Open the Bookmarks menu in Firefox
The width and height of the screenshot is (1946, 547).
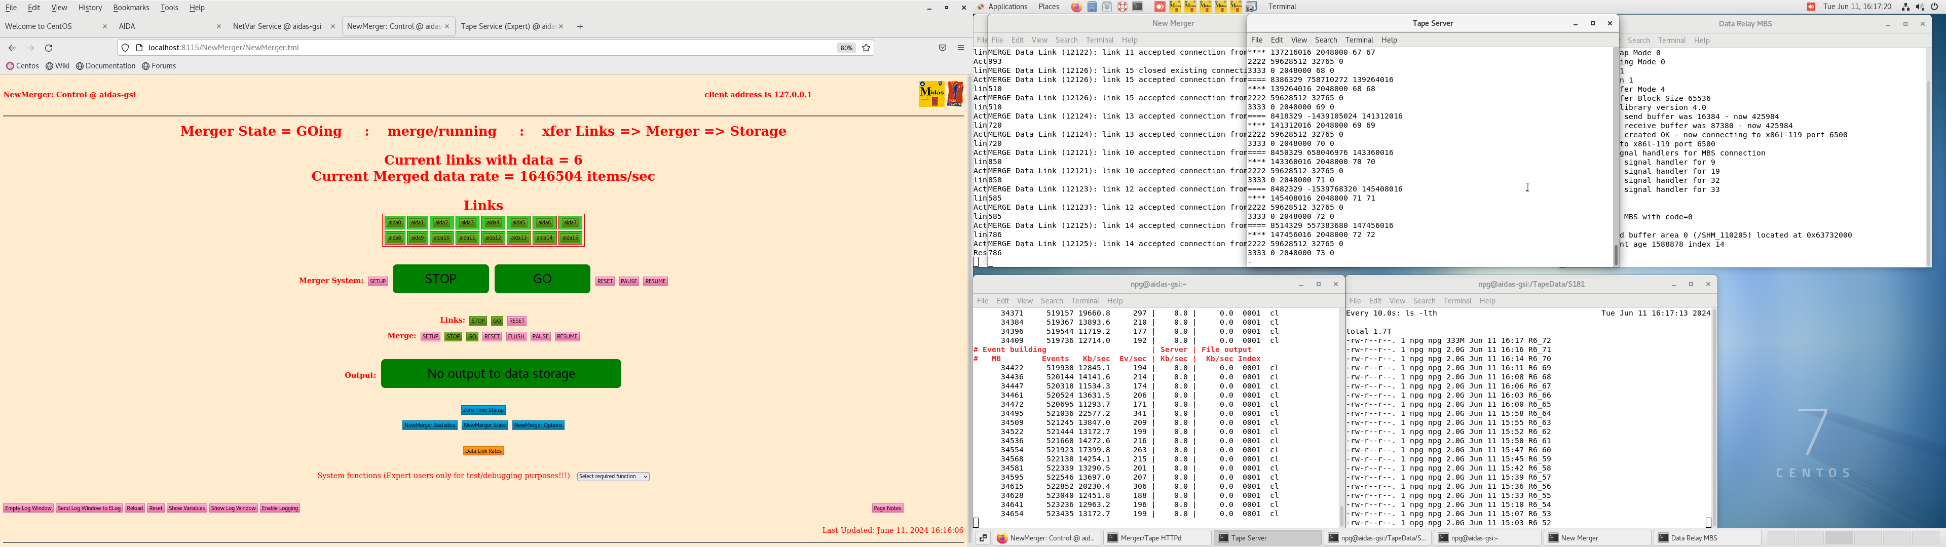[131, 8]
